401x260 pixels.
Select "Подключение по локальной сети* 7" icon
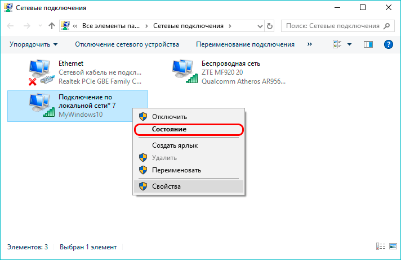(x=42, y=105)
